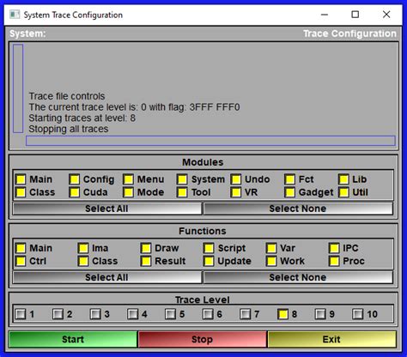Set trace level to 5
The image size is (407, 357).
[x=171, y=314]
